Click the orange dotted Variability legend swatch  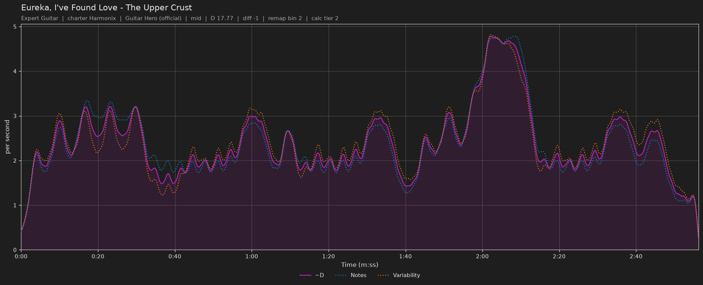click(384, 275)
